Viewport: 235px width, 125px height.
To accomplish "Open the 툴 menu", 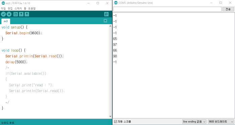I will point(25,8).
